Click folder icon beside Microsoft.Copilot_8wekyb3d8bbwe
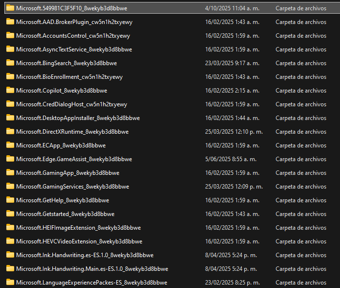 pyautogui.click(x=10, y=90)
